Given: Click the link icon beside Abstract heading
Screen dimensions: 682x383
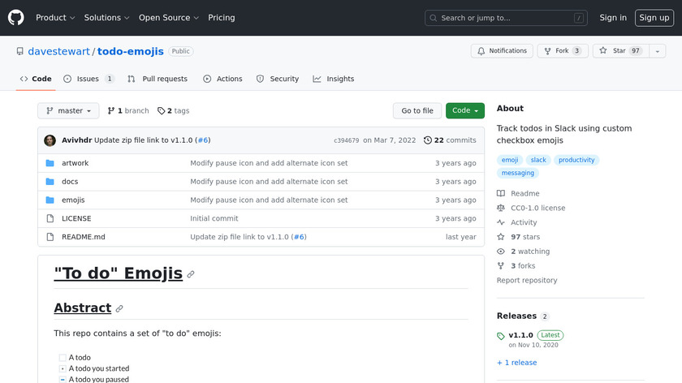Looking at the screenshot, I should coord(119,308).
